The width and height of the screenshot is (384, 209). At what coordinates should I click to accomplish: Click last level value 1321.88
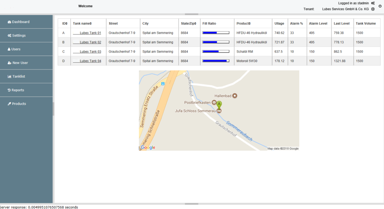pos(339,61)
